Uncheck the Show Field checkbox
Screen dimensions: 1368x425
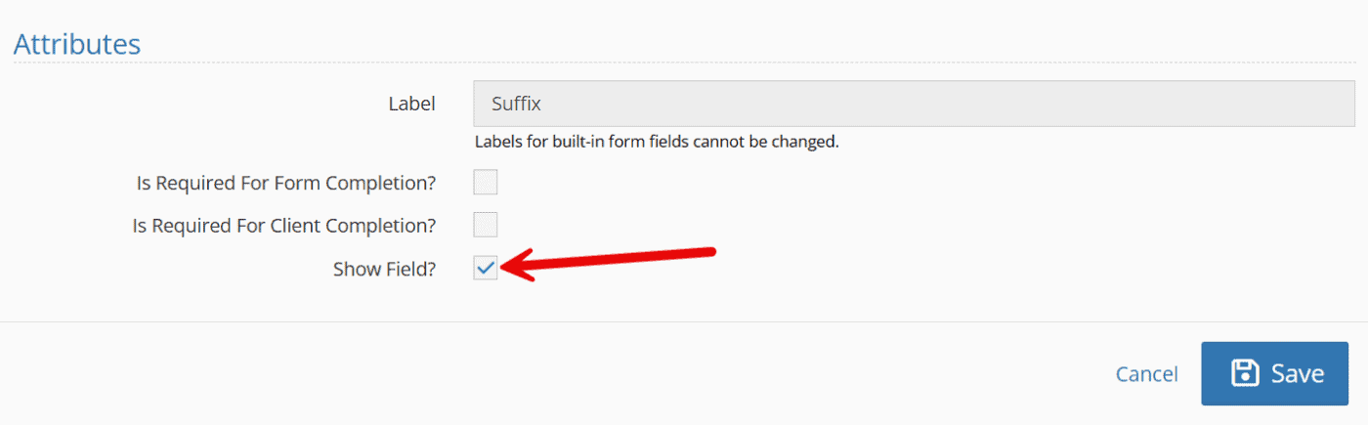[x=486, y=268]
